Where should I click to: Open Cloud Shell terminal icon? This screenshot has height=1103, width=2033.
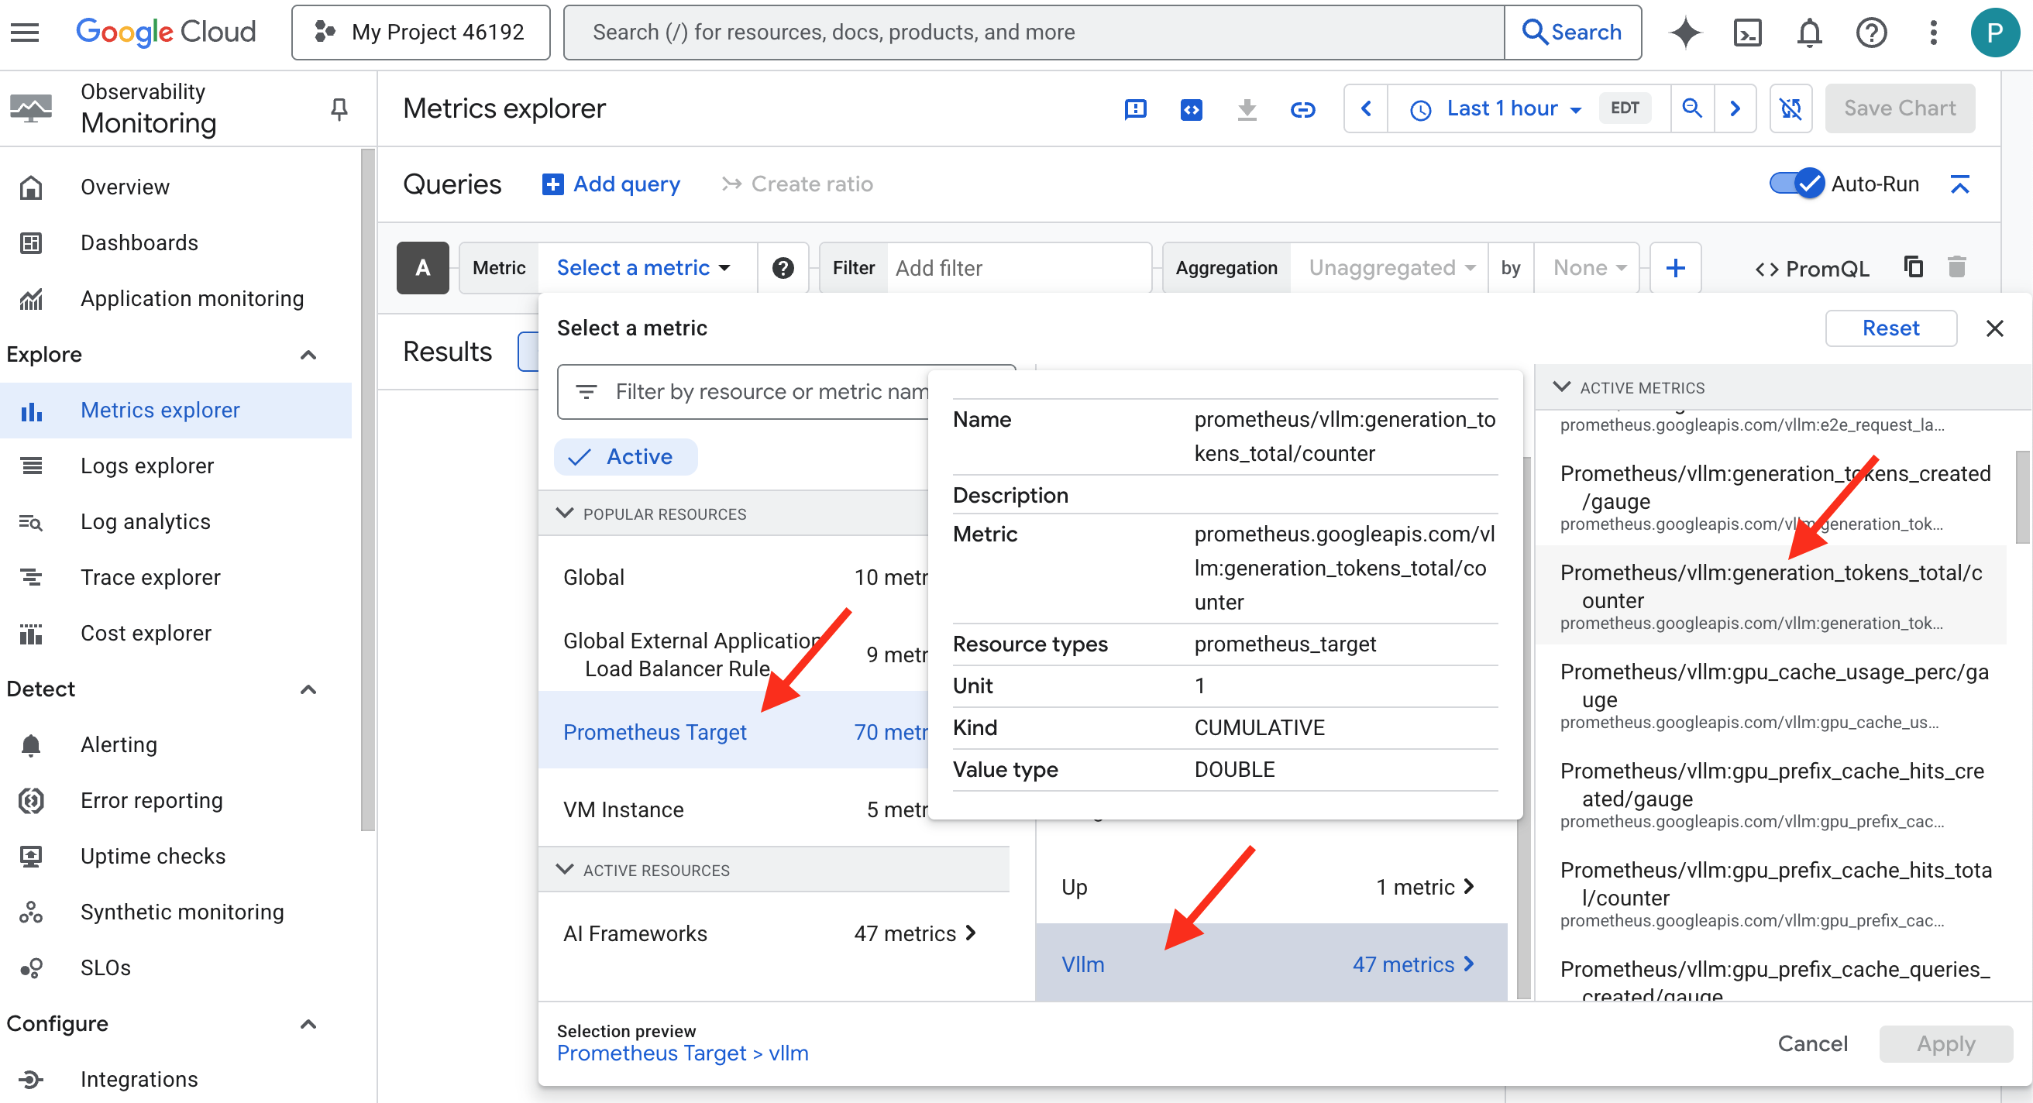tap(1747, 33)
